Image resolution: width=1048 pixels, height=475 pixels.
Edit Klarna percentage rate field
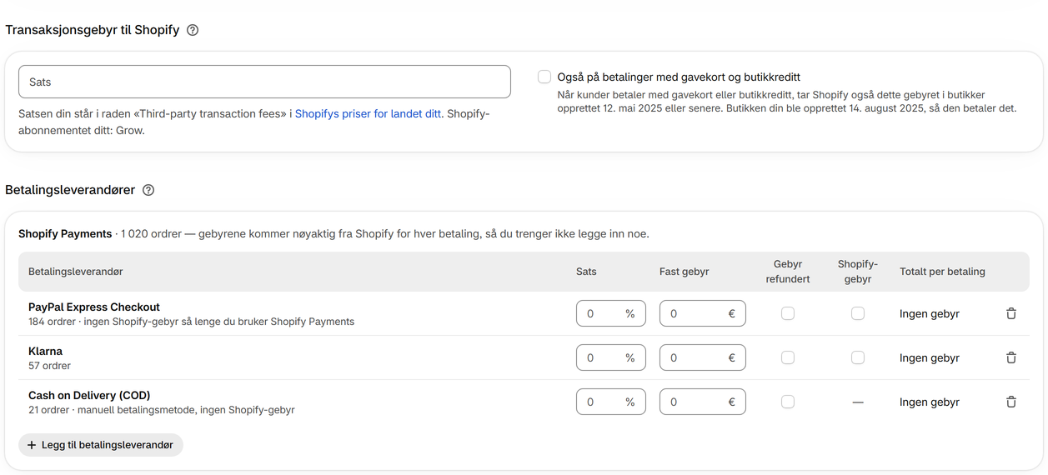611,357
